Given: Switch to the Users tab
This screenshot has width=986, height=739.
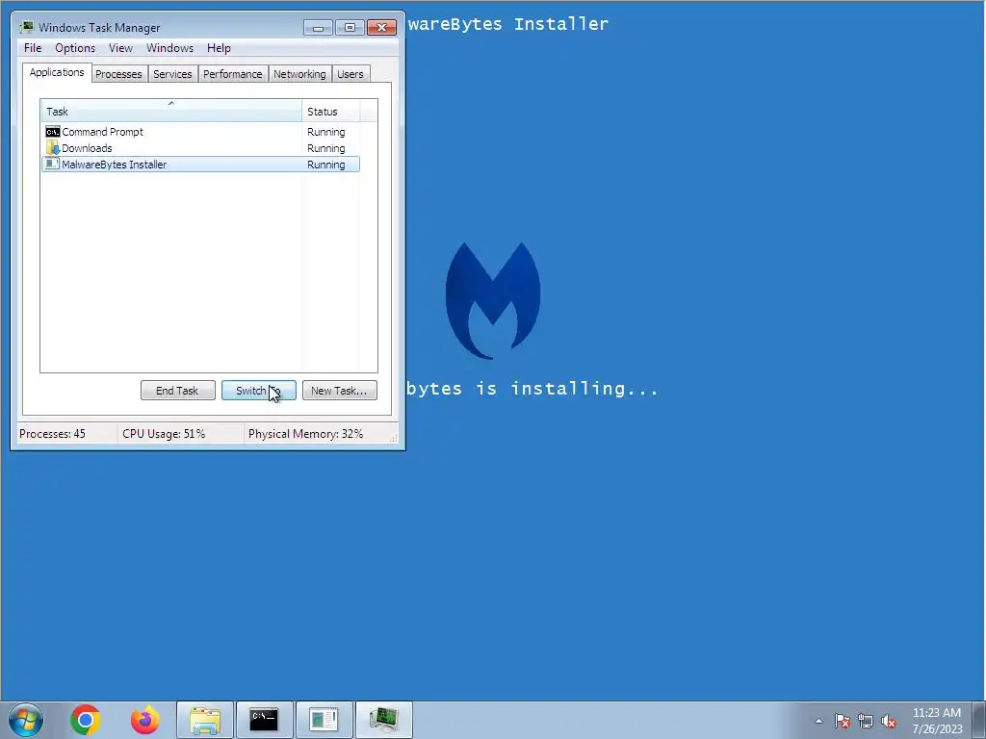Looking at the screenshot, I should tap(350, 74).
